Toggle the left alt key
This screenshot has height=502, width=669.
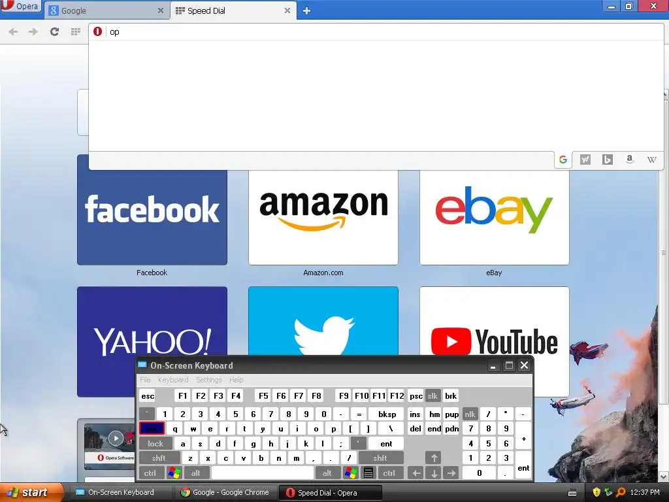pyautogui.click(x=195, y=473)
